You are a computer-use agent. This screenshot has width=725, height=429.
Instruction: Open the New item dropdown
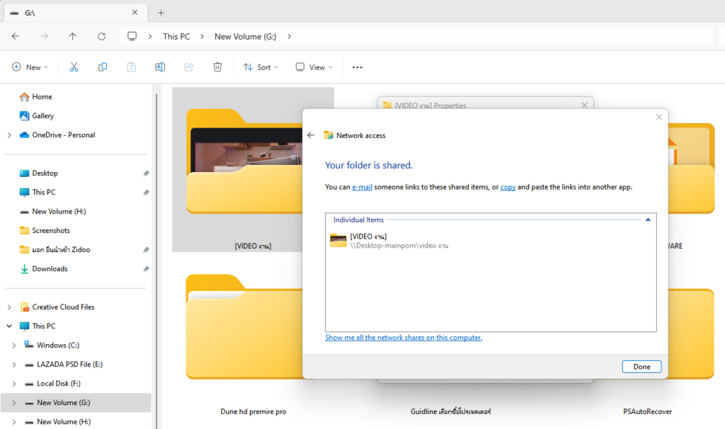tap(30, 67)
